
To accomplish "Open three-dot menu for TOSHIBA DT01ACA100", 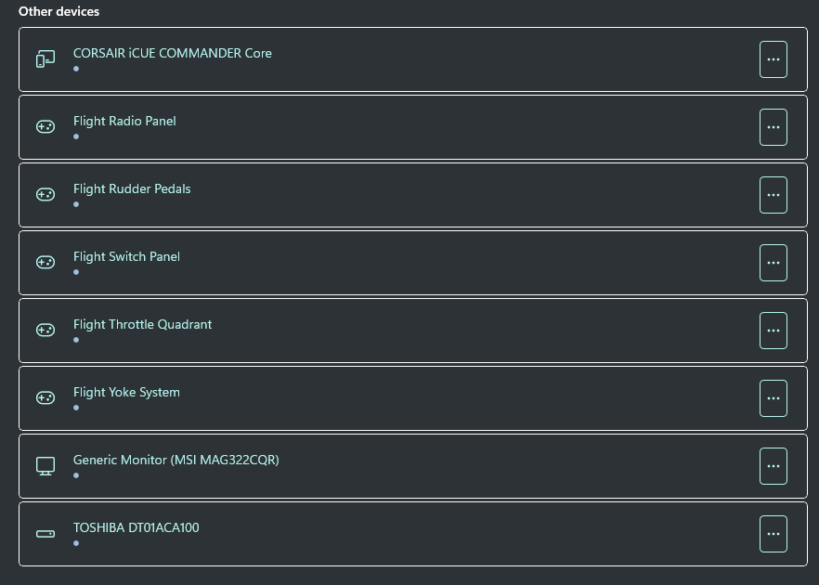I will [x=773, y=534].
